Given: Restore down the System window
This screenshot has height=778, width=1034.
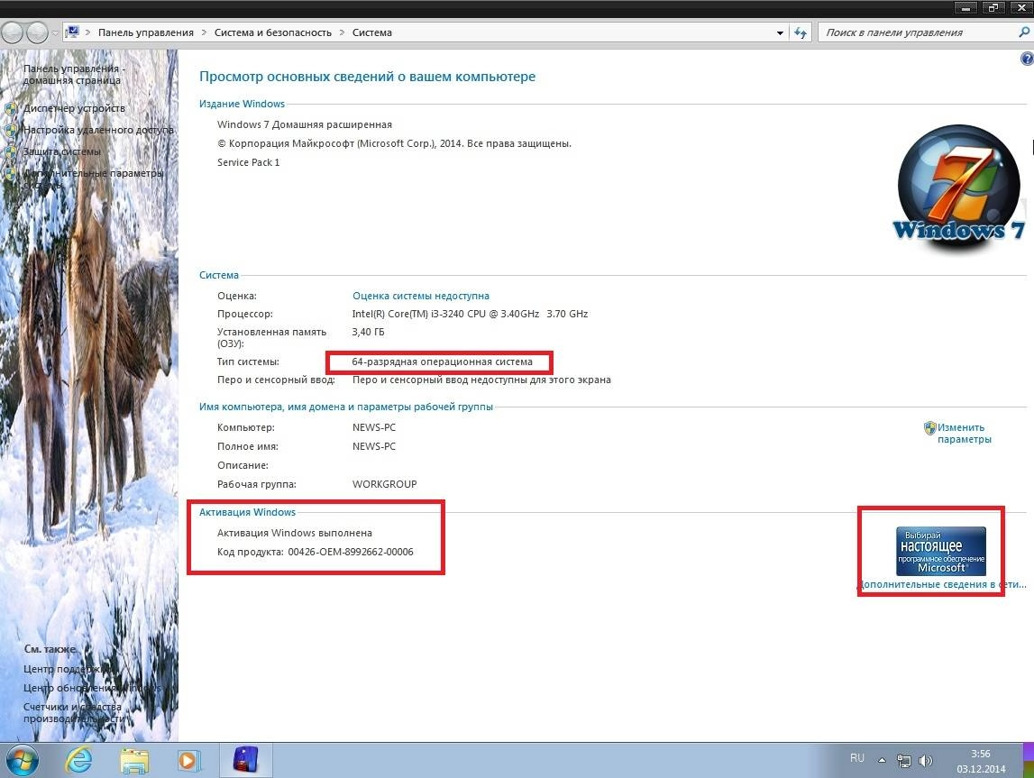Looking at the screenshot, I should point(993,9).
